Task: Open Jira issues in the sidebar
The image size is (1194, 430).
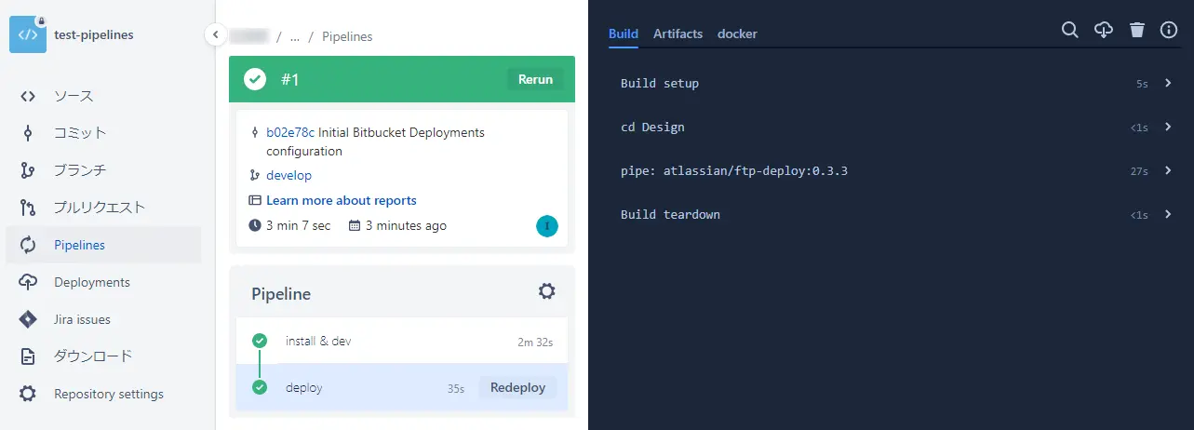Action: 103,319
